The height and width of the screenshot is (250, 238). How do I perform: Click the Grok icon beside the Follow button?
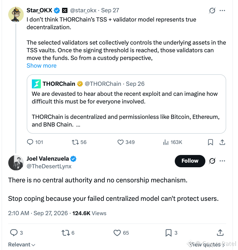212,161
